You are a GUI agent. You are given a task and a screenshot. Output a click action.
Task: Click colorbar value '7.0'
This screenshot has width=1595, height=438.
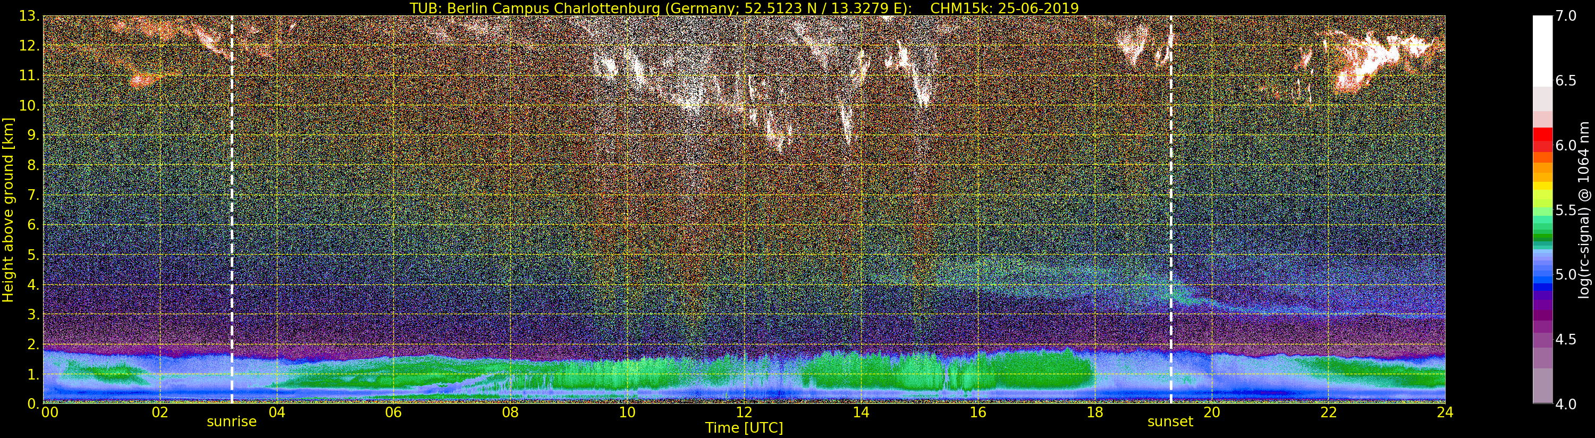[x=1566, y=16]
